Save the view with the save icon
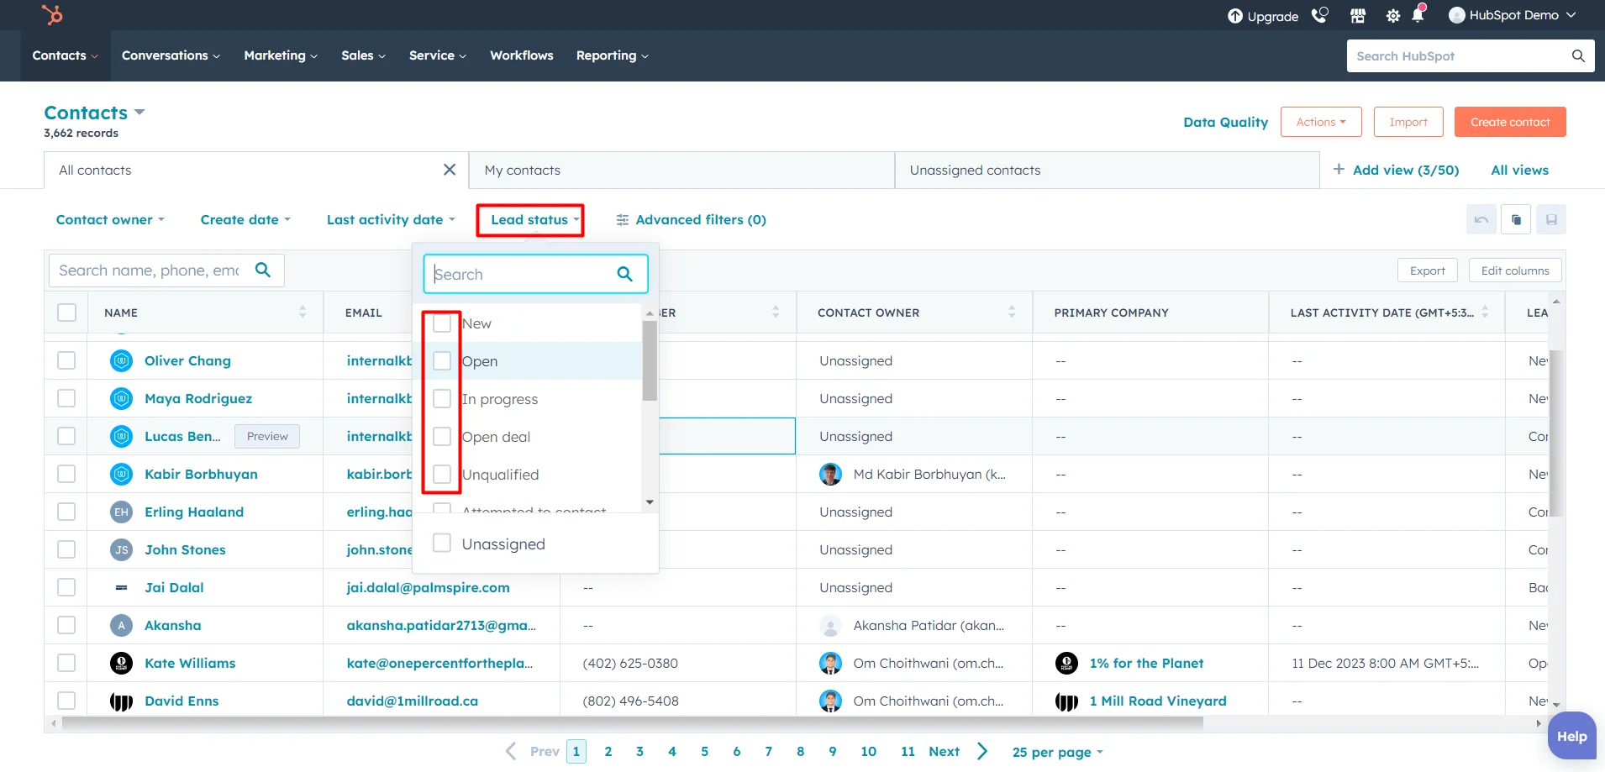This screenshot has width=1605, height=772. pos(1553,219)
